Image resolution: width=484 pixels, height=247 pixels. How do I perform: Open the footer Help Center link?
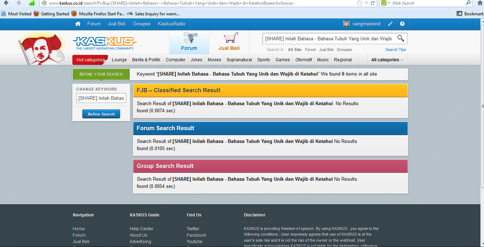[141, 229]
